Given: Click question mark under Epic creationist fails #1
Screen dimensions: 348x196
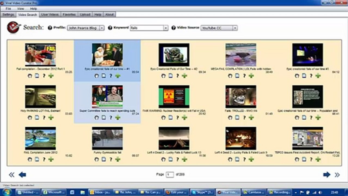Looking at the screenshot, I should click(111, 76).
